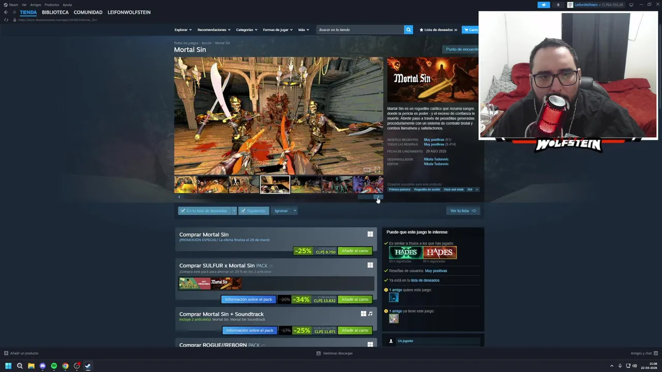Click the Ignorar button
662x372 pixels.
tap(281, 211)
